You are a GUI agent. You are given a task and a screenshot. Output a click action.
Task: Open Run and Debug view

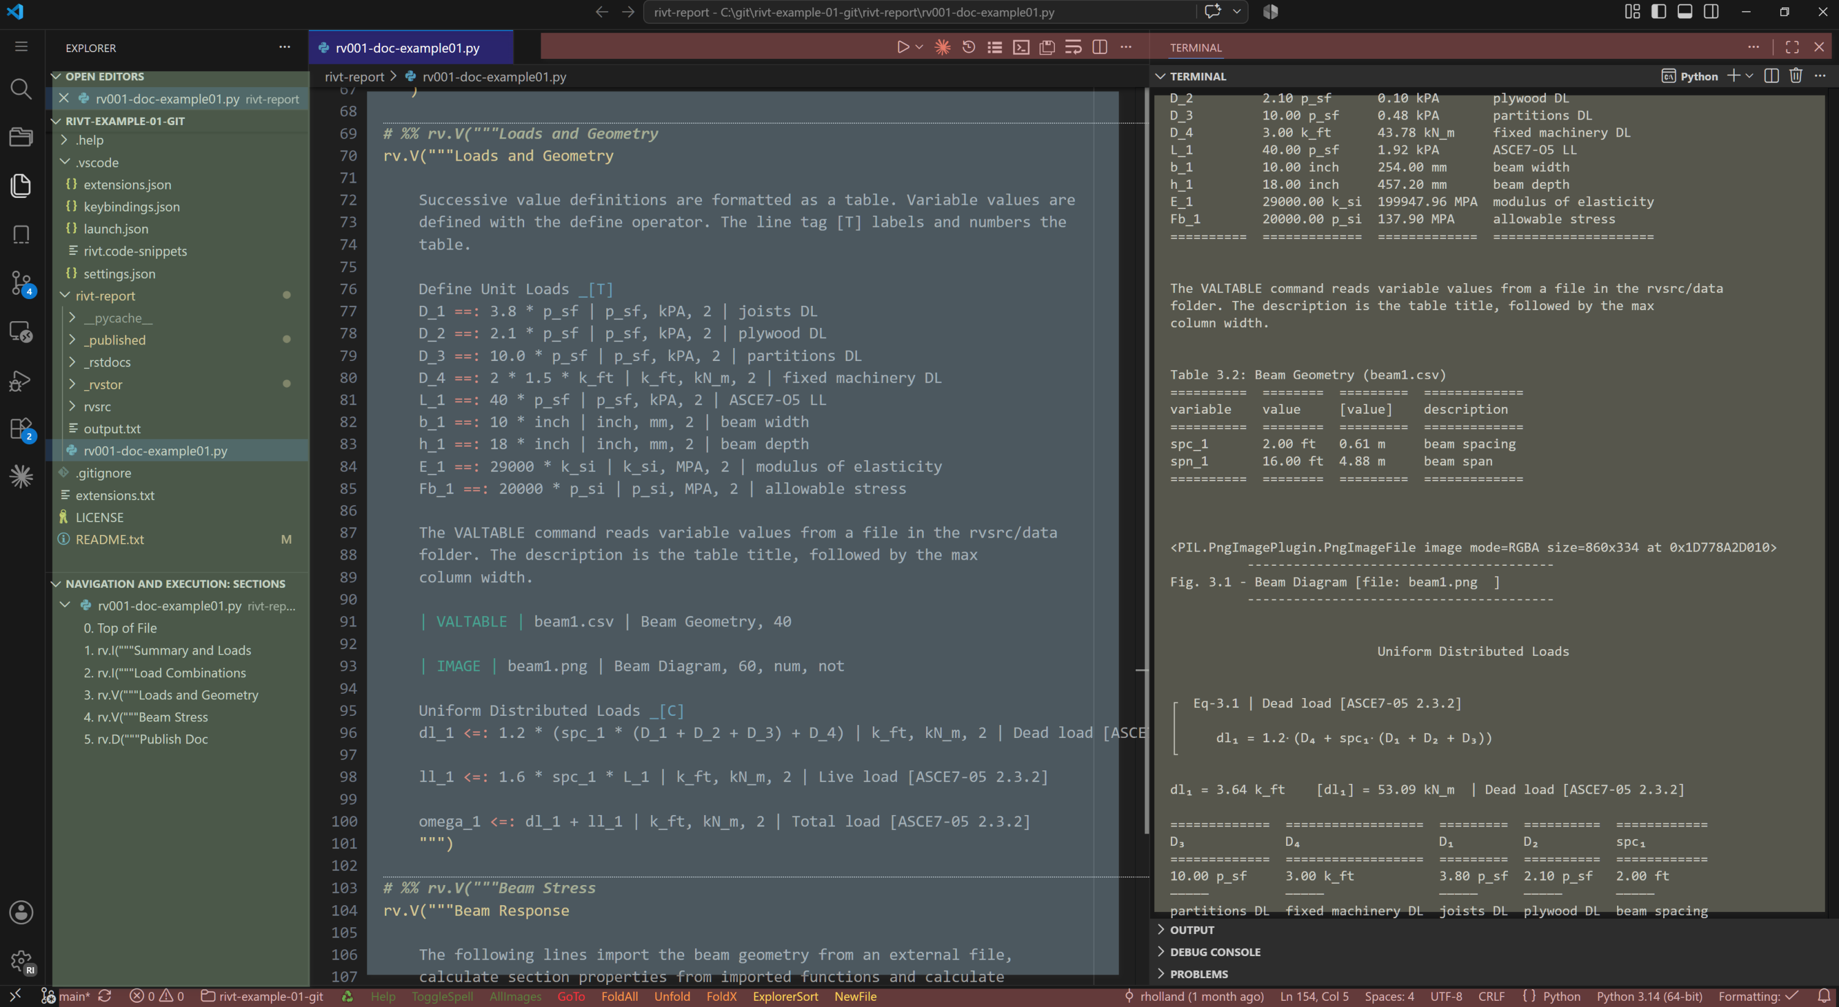tap(21, 381)
